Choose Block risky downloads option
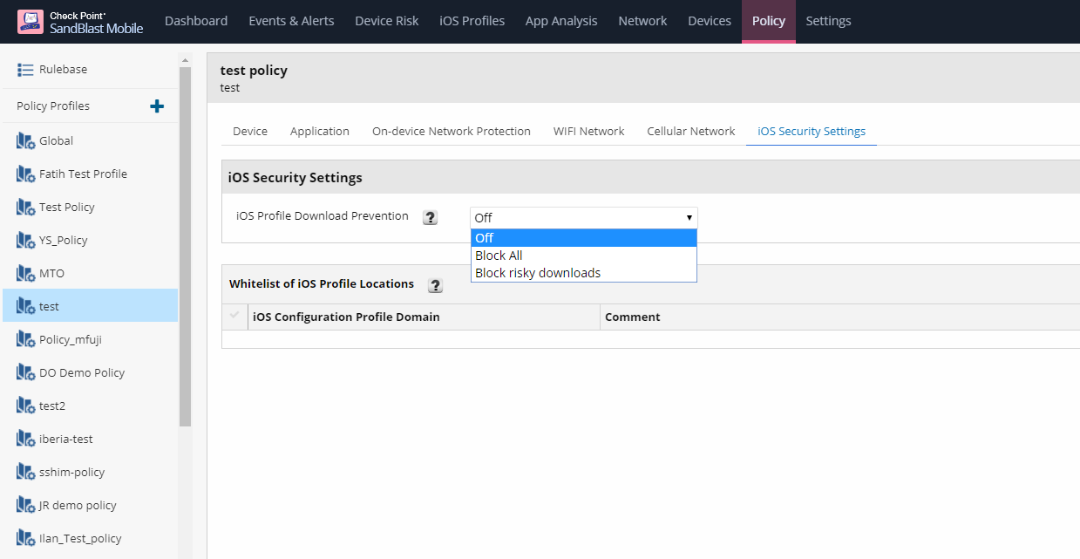This screenshot has width=1080, height=559. (538, 273)
